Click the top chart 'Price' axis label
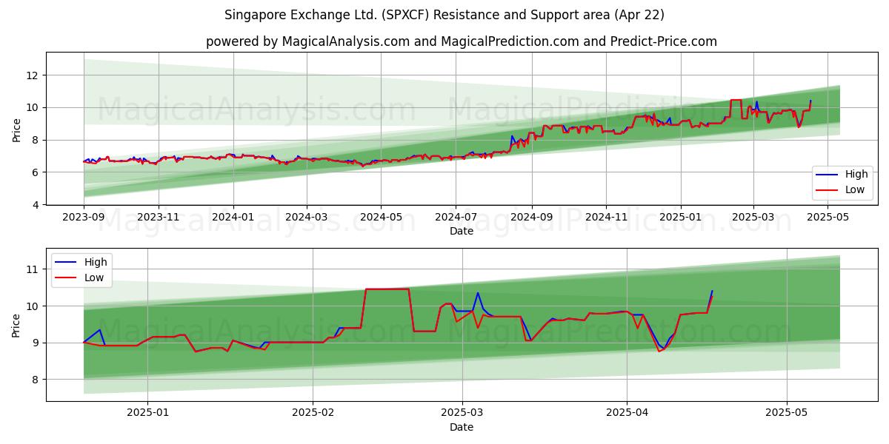889x444 pixels. 16,128
